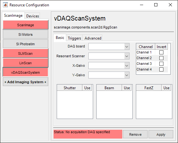Select the SI Photostim button
The image size is (178, 143).
pyautogui.click(x=26, y=44)
